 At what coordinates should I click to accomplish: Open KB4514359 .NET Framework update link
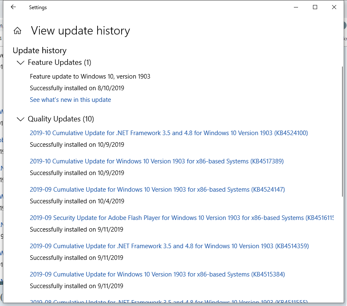169,246
